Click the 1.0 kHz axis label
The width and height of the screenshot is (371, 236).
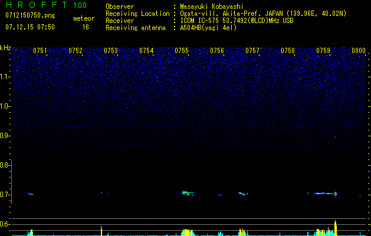coord(4,106)
